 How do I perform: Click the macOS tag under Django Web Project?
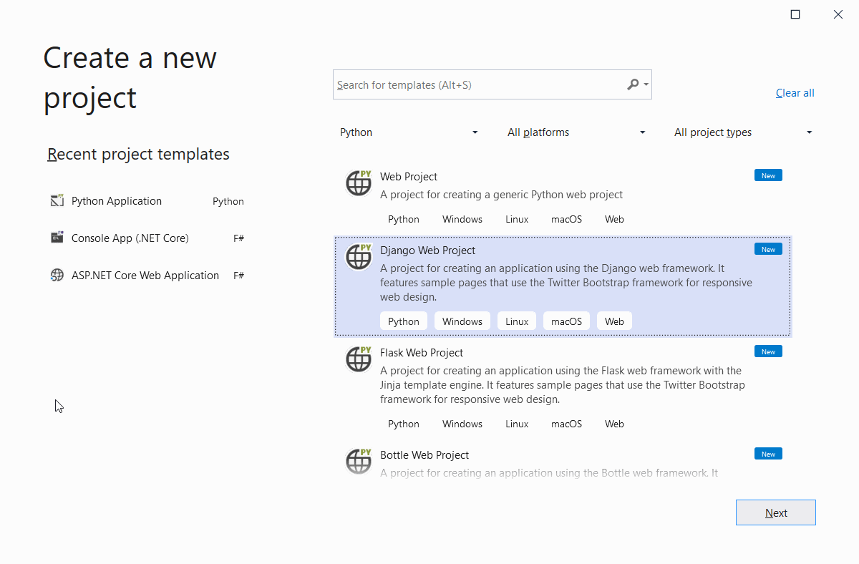[x=566, y=321]
